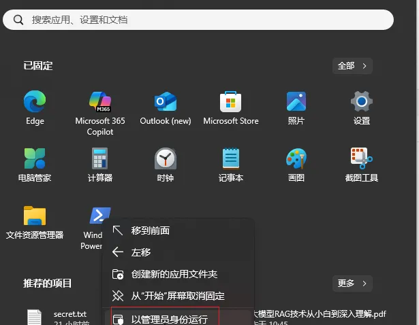Screen dimensions: 419x325
Task: Open the 照片 photos app
Action: (x=296, y=107)
